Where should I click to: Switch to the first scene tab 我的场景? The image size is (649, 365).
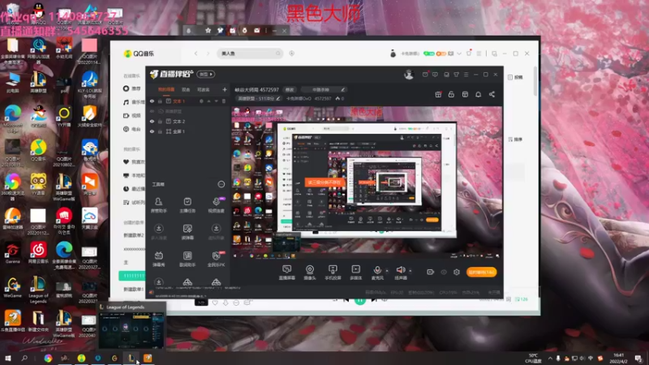tap(166, 89)
